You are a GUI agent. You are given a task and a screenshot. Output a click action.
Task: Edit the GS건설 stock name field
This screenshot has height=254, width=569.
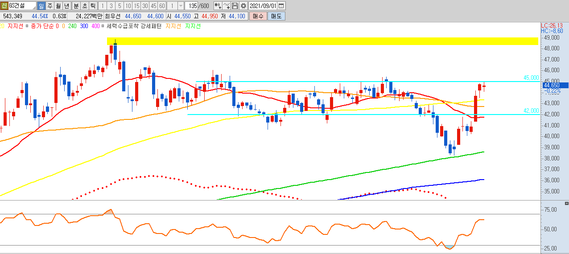[22, 6]
